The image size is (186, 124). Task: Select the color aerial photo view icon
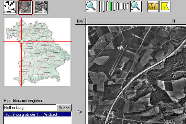coord(25,8)
